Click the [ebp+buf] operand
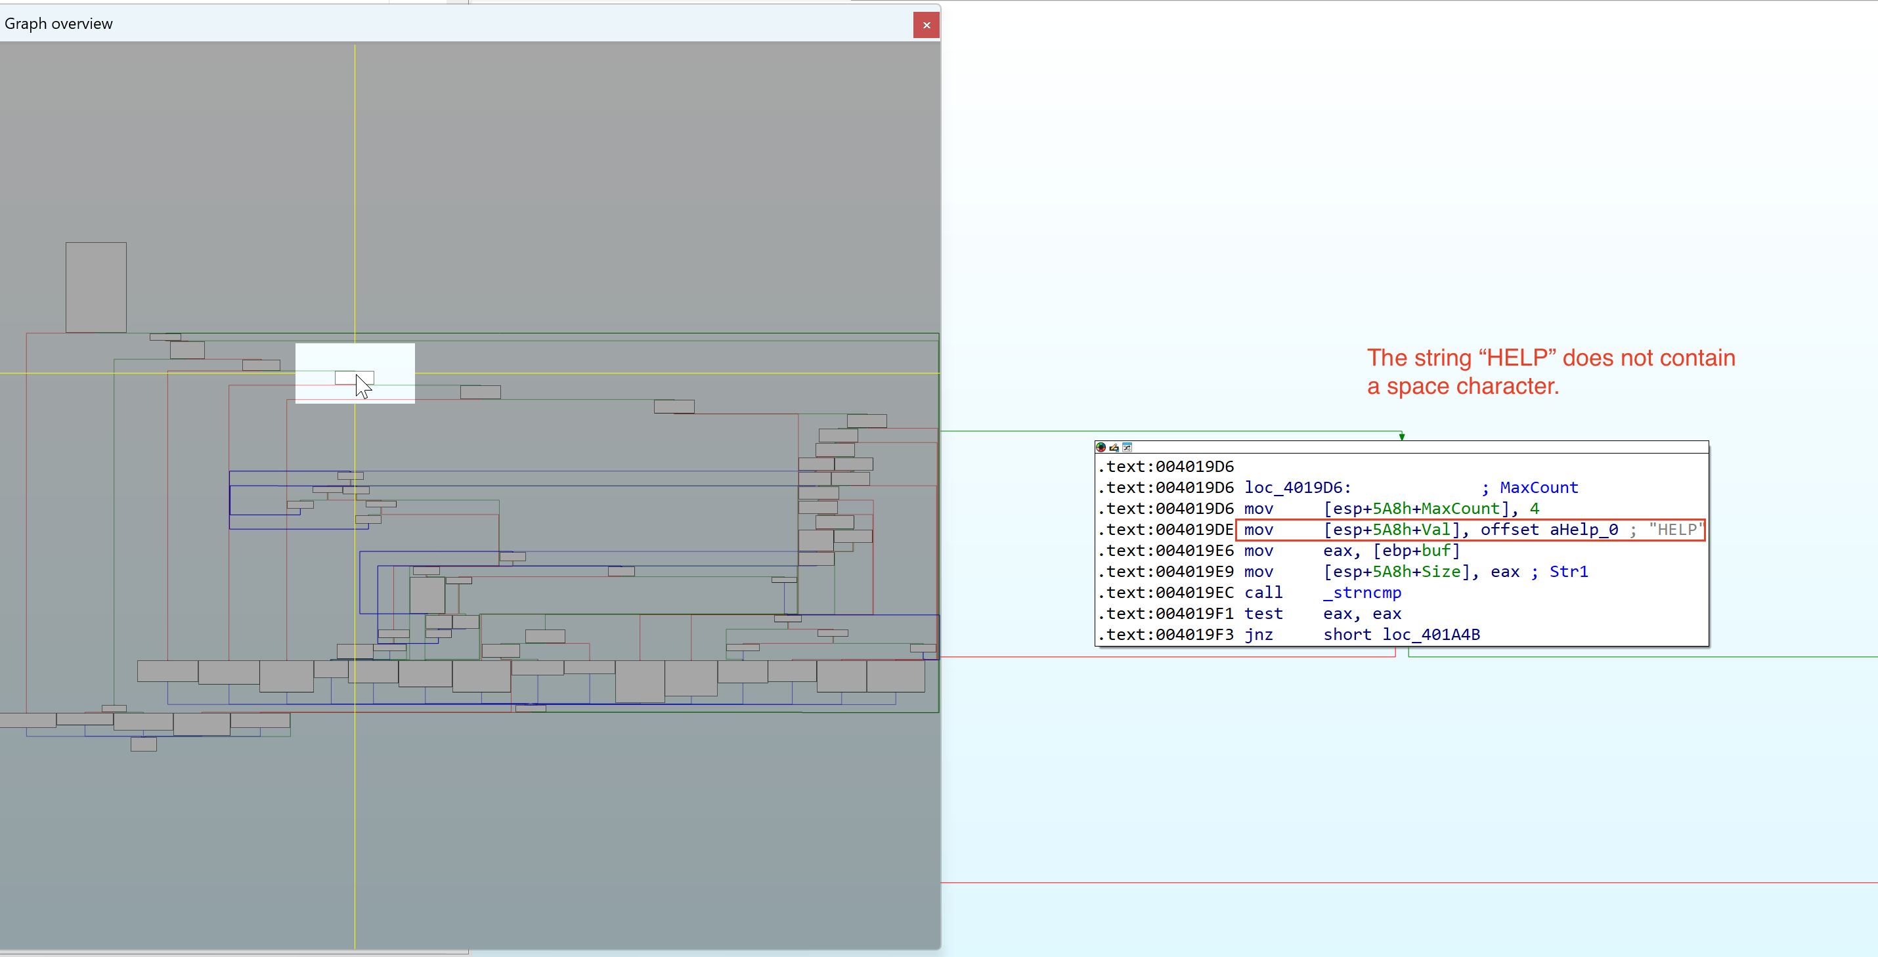 tap(1416, 551)
